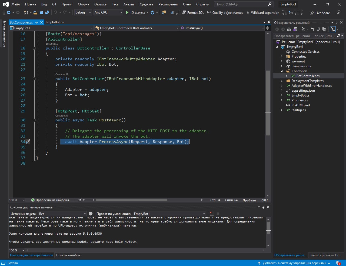
Task: Click the Find in Files icon
Action: pos(164,12)
